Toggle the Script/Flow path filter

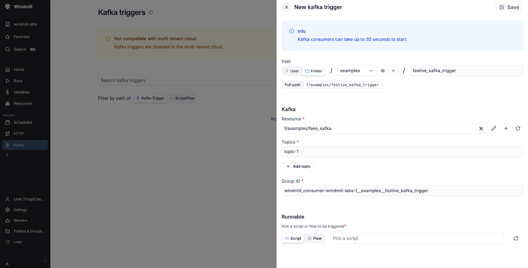182,98
